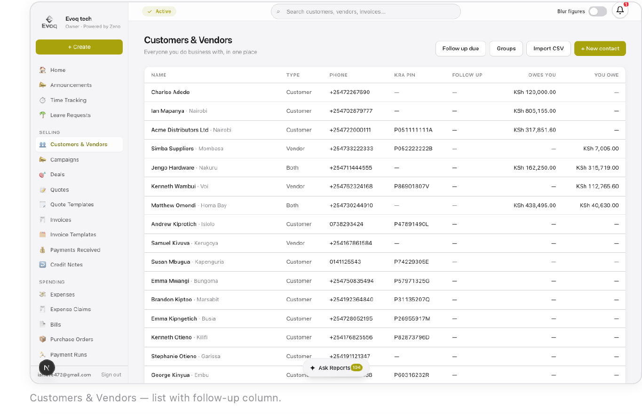The width and height of the screenshot is (642, 414).
Task: Toggle the Blur figures switch
Action: [597, 11]
